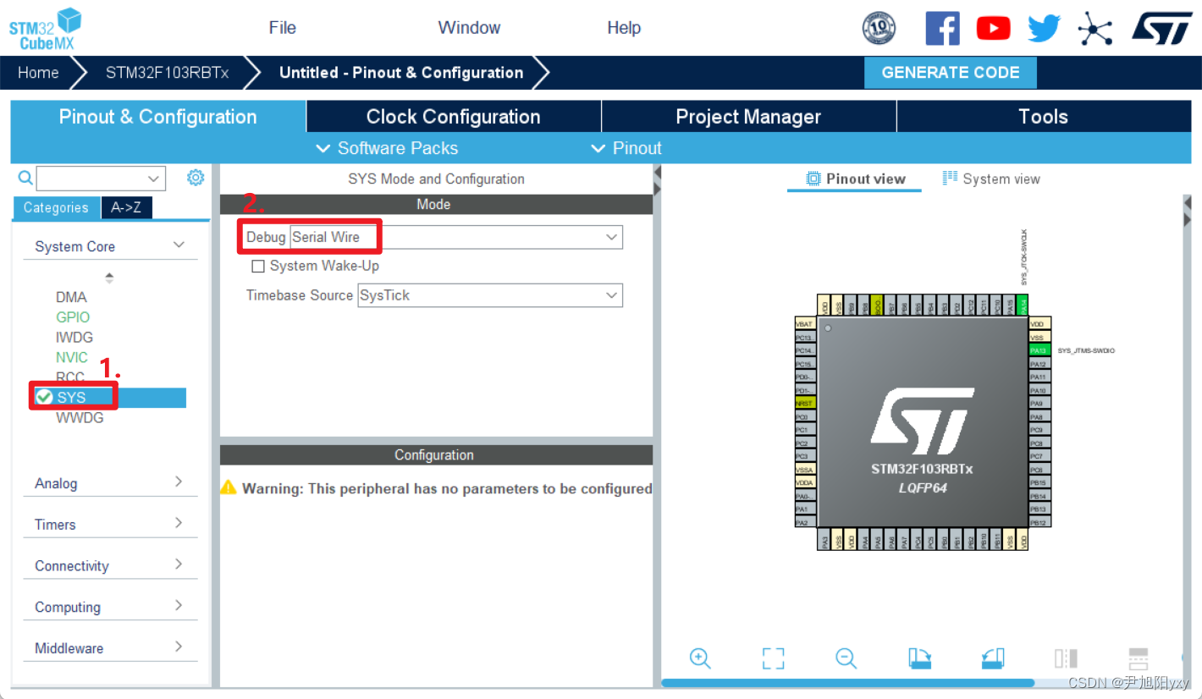The width and height of the screenshot is (1202, 699).
Task: Select DMA in System Core list
Action: (71, 297)
